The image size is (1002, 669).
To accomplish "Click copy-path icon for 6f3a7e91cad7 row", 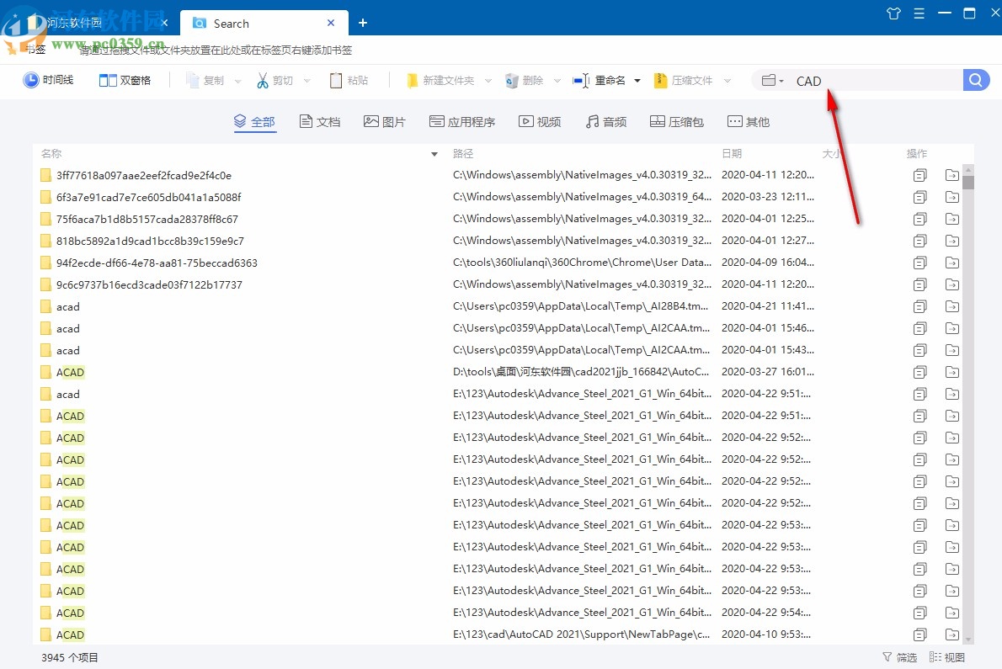I will [x=919, y=197].
